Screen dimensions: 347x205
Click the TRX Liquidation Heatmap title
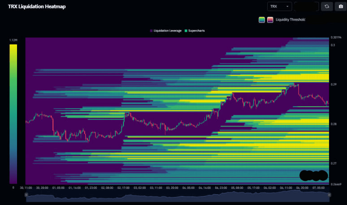coord(34,6)
